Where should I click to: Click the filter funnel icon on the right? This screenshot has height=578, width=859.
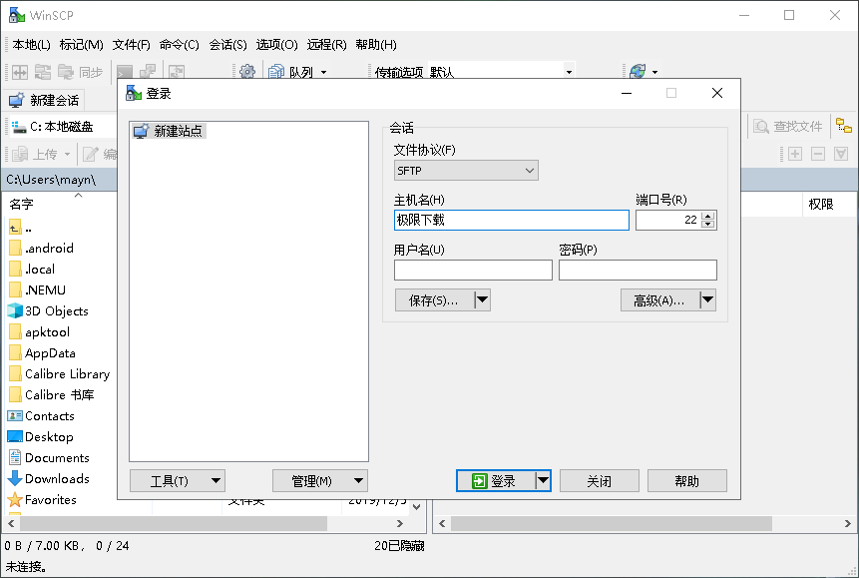(841, 154)
